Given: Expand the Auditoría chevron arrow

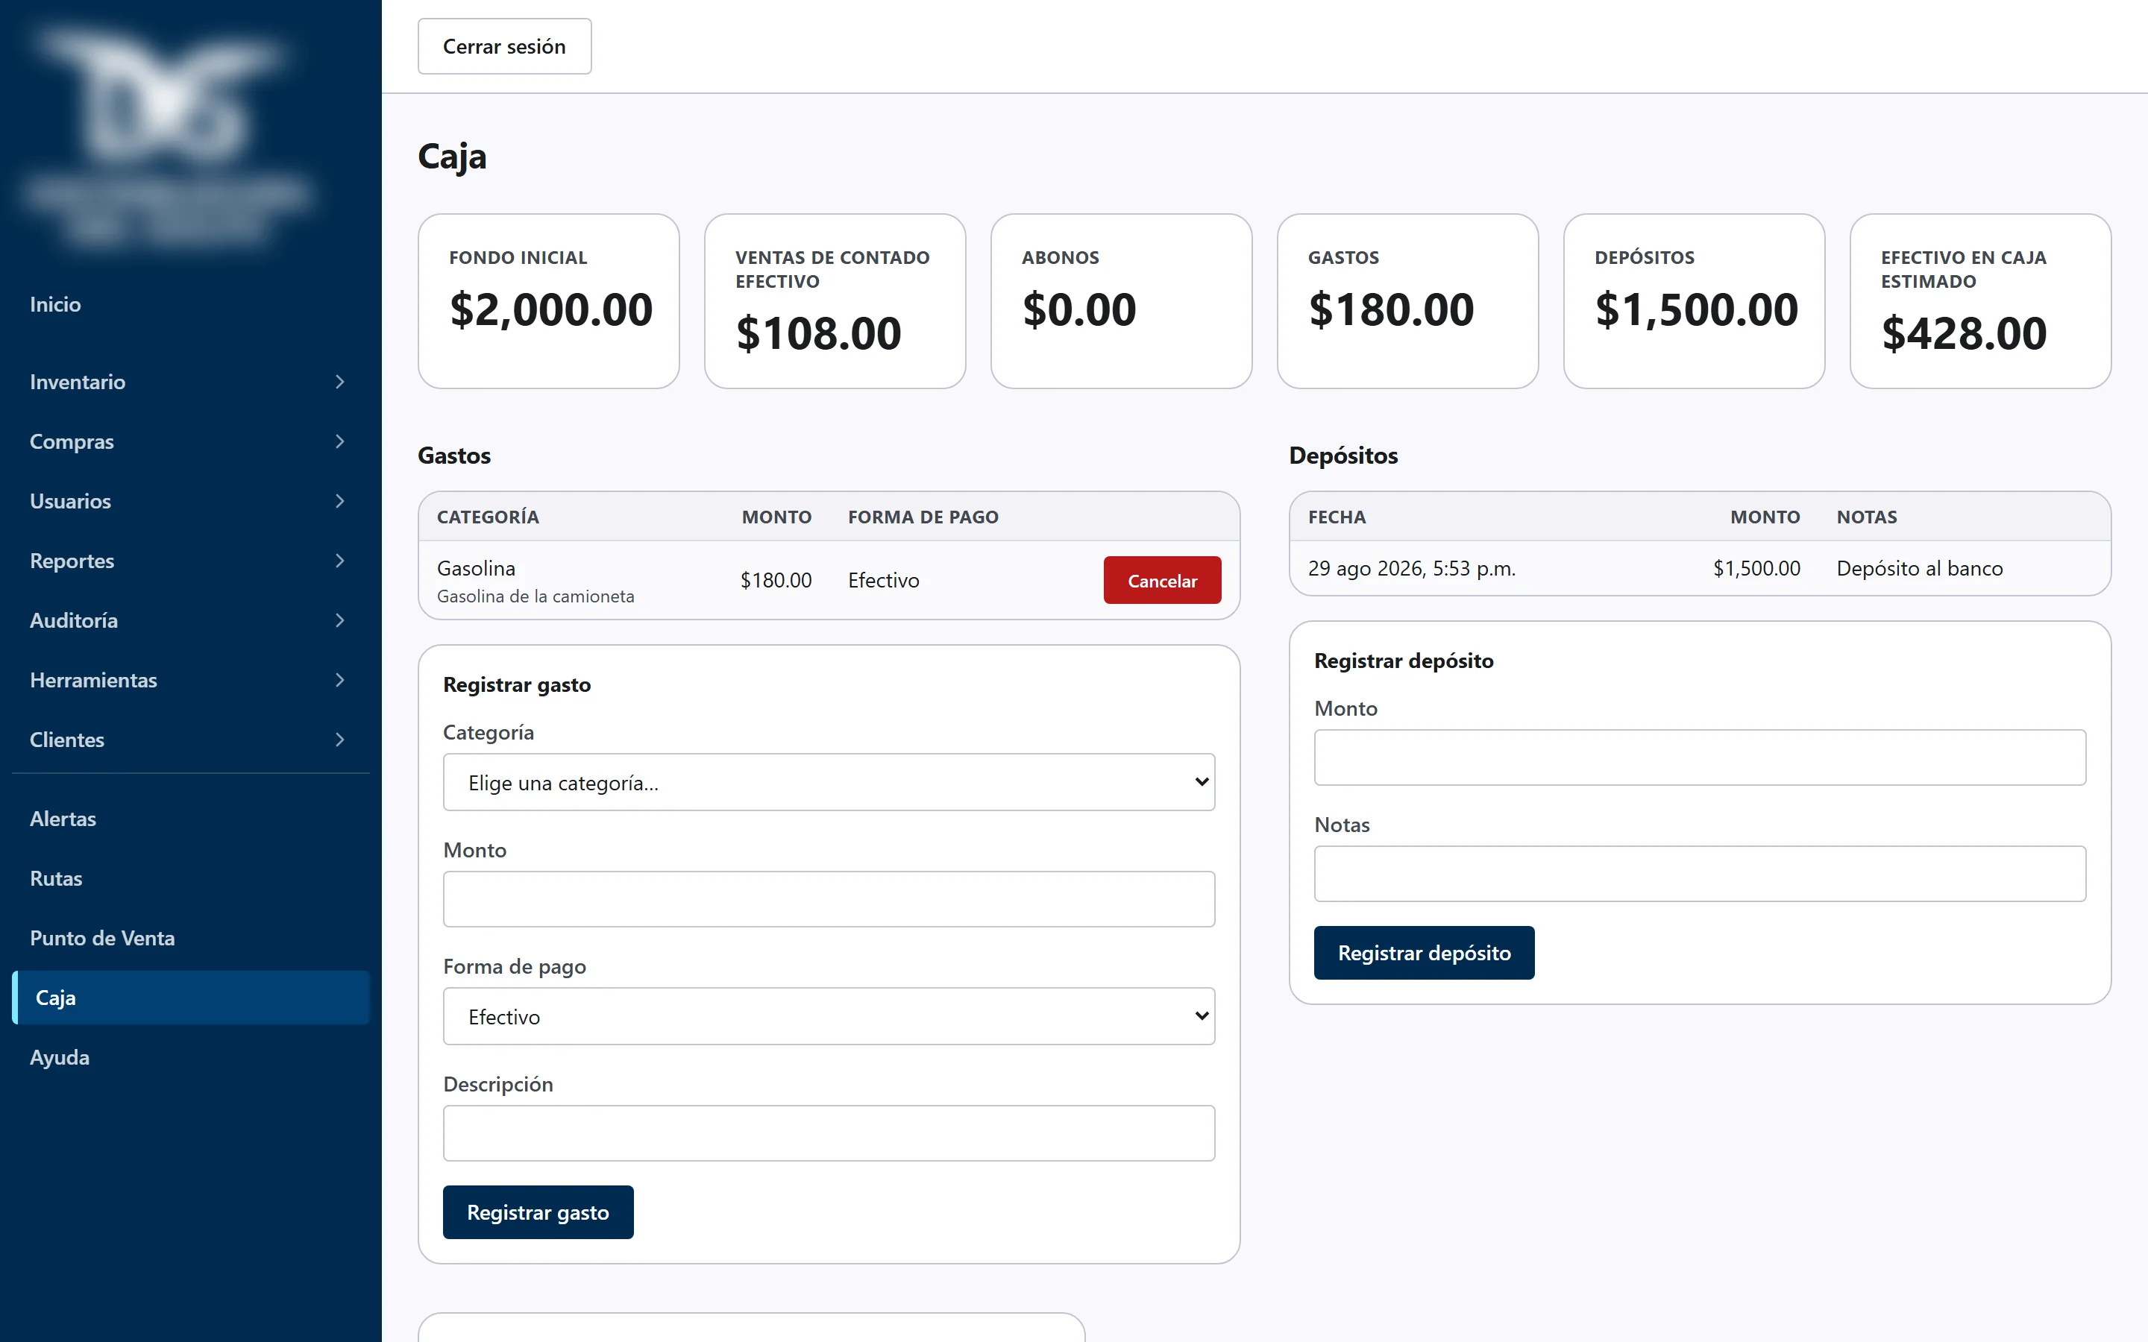Looking at the screenshot, I should coord(339,620).
